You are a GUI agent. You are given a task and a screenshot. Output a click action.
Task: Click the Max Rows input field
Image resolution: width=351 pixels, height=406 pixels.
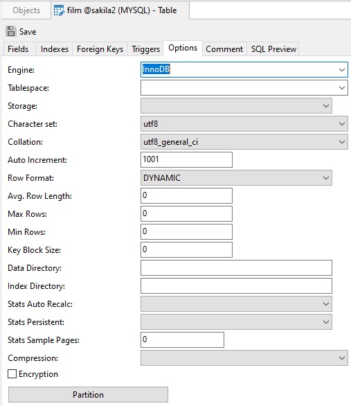pyautogui.click(x=186, y=213)
